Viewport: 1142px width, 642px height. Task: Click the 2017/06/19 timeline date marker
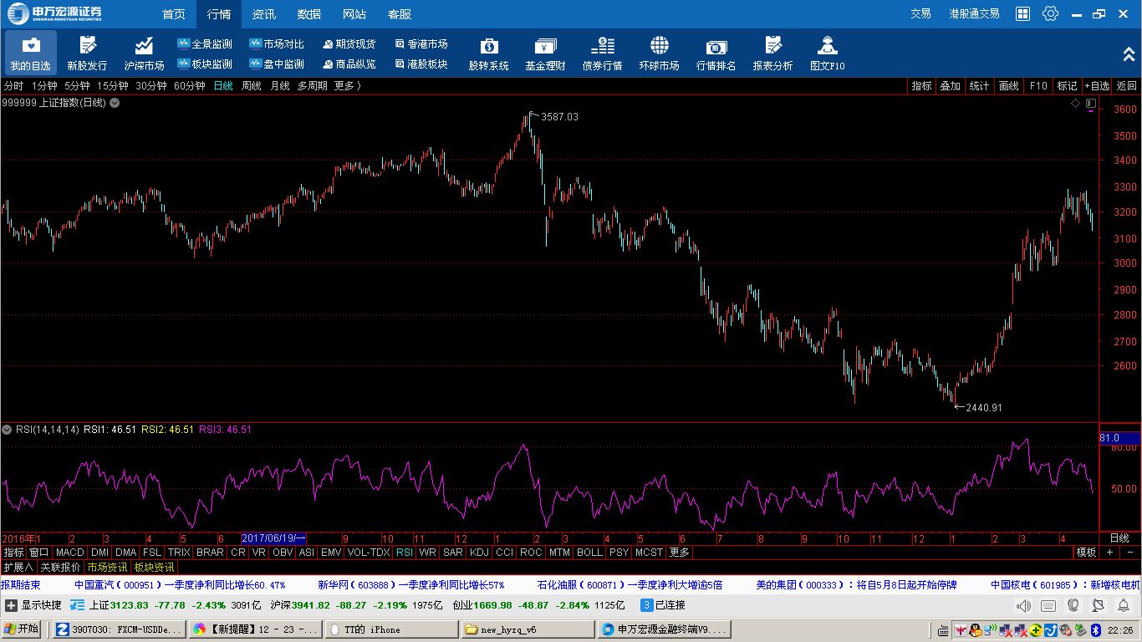(273, 538)
